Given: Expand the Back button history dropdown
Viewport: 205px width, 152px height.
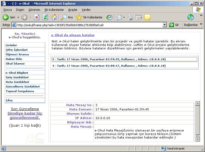Looking at the screenshot, I should click(18, 17).
